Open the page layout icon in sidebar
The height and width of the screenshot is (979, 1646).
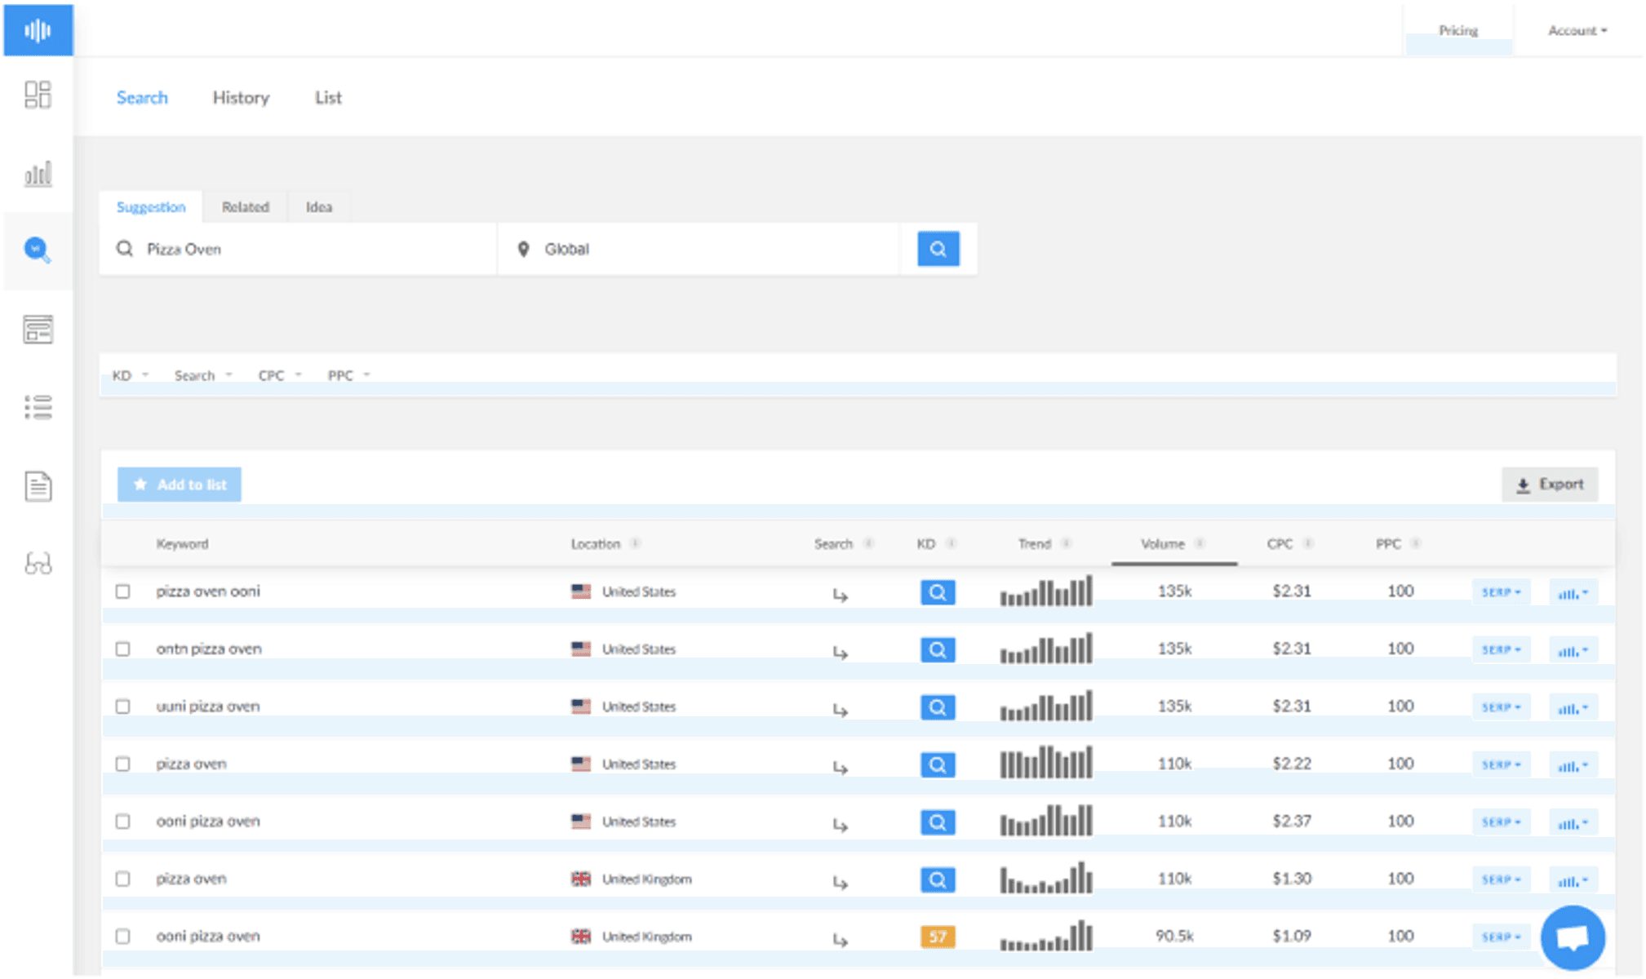click(x=38, y=329)
